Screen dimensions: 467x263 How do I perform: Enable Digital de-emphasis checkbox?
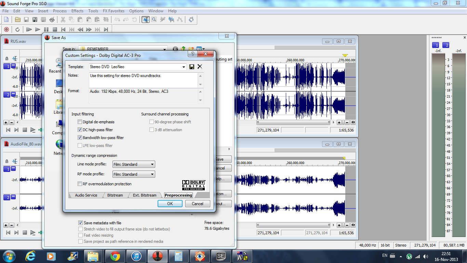coord(80,122)
